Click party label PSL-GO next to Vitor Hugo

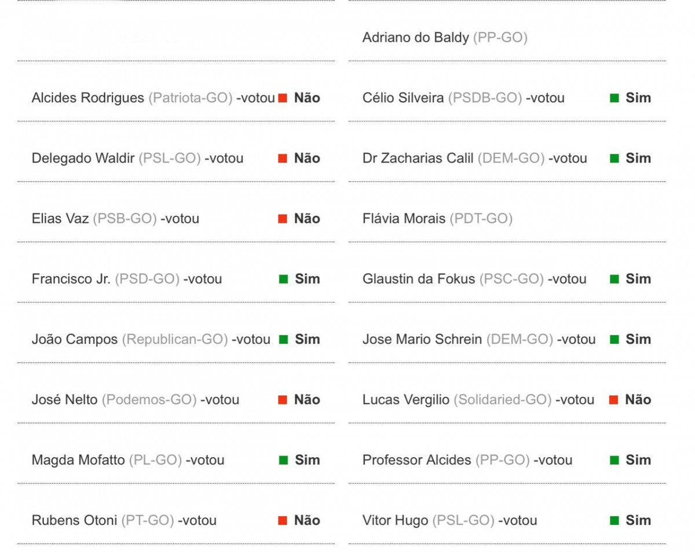(x=463, y=521)
